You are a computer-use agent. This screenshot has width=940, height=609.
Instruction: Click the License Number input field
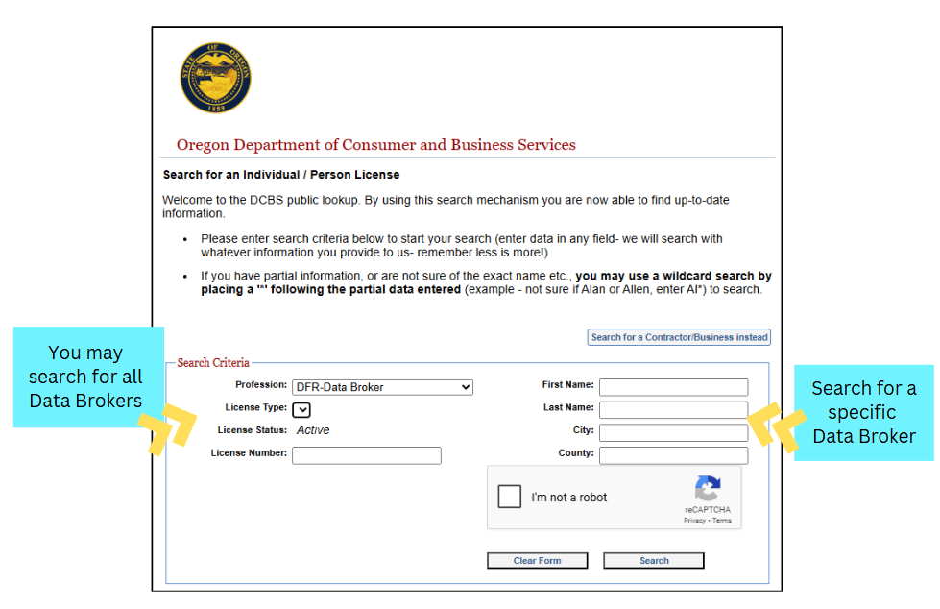tap(366, 455)
